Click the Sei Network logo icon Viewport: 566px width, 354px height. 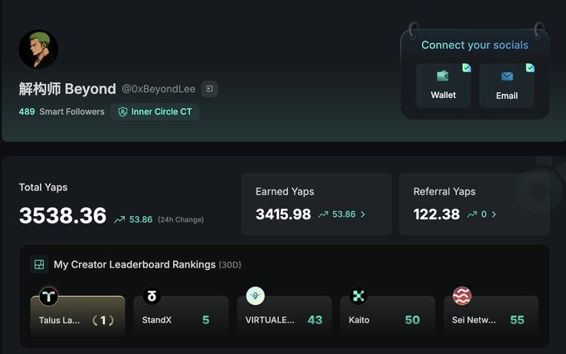point(462,296)
